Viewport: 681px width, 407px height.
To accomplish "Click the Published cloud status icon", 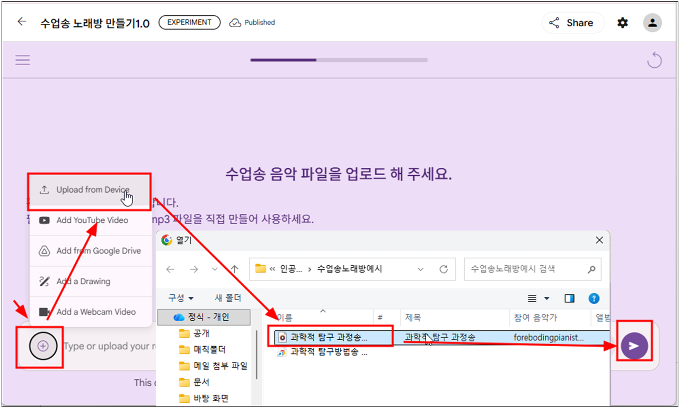I will point(235,23).
